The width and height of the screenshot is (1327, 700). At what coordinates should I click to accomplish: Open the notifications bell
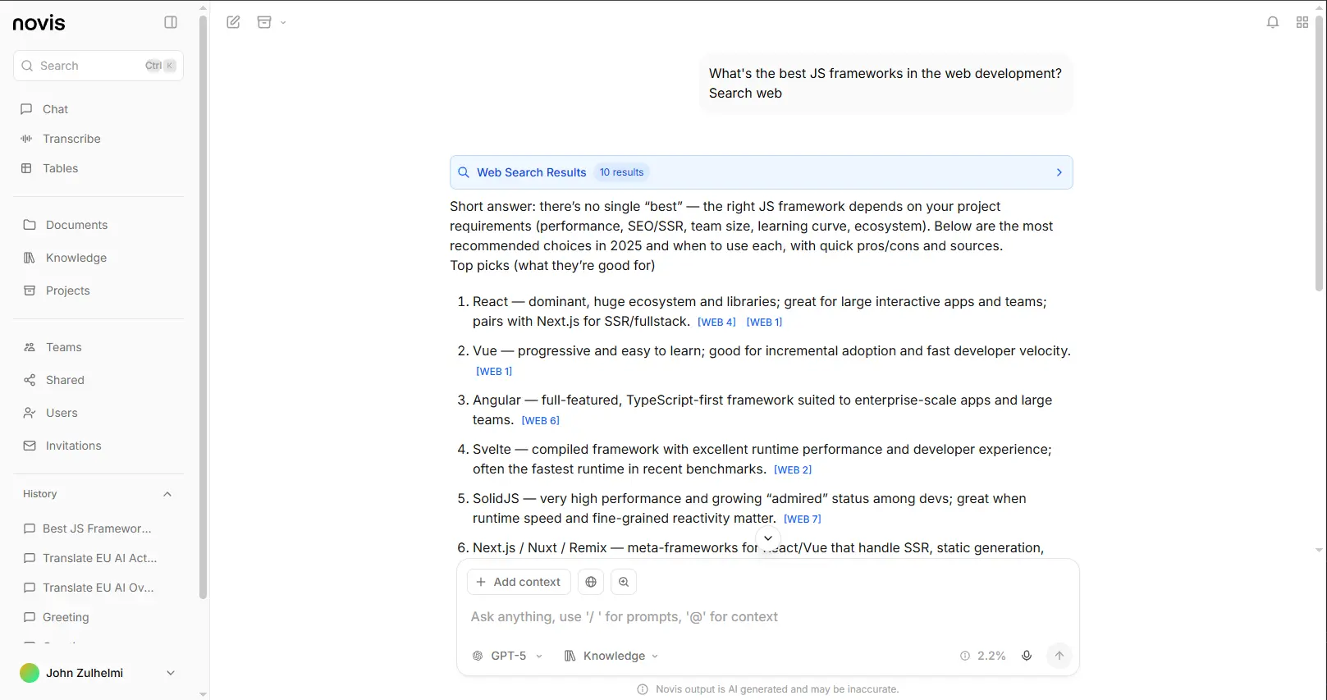click(1272, 22)
